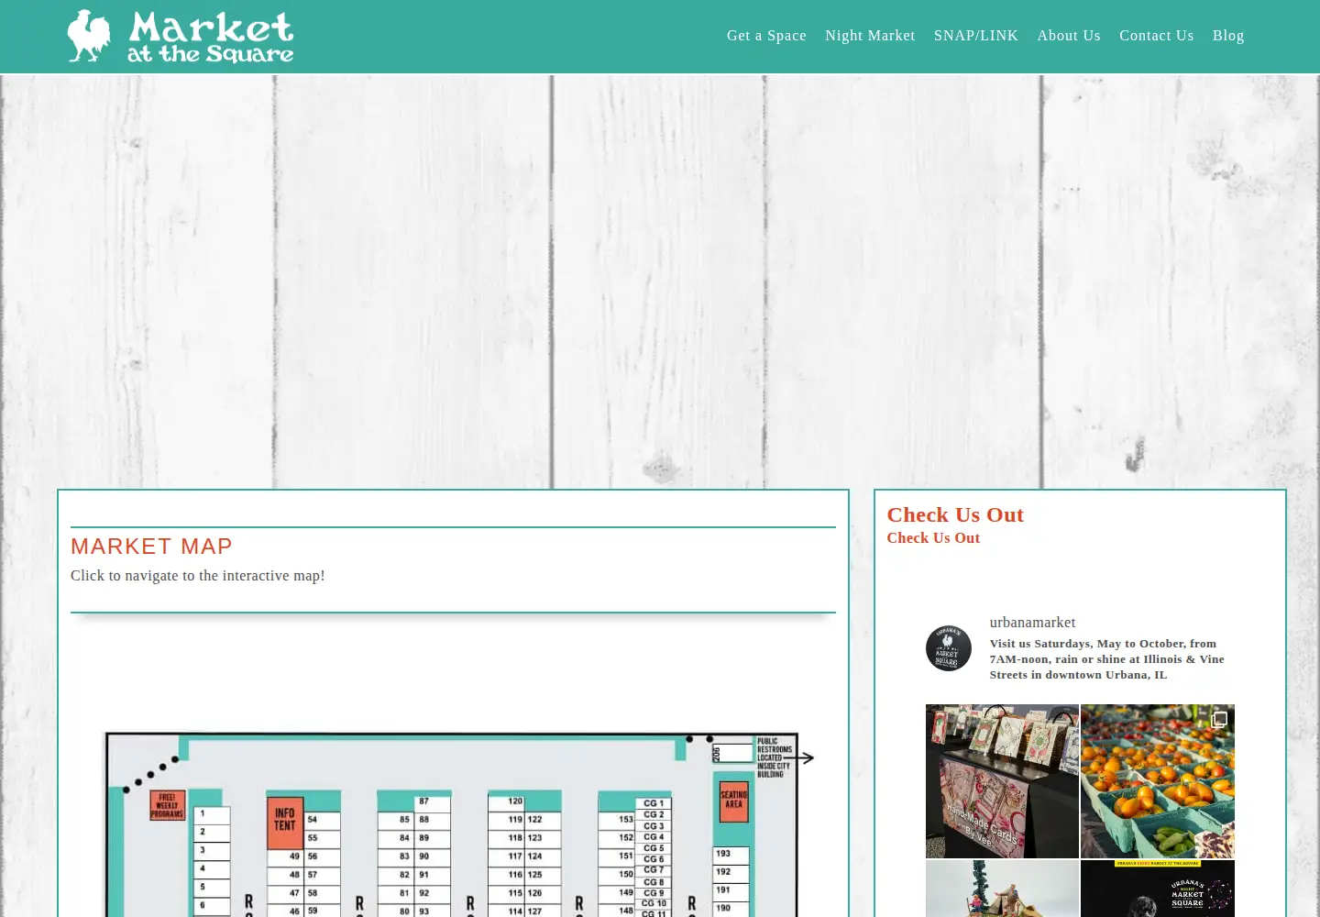Click the large Check Us Out heading
1320x917 pixels.
click(955, 515)
